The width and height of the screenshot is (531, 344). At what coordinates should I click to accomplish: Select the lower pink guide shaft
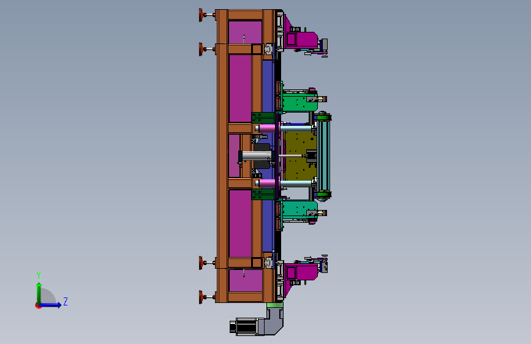(266, 184)
